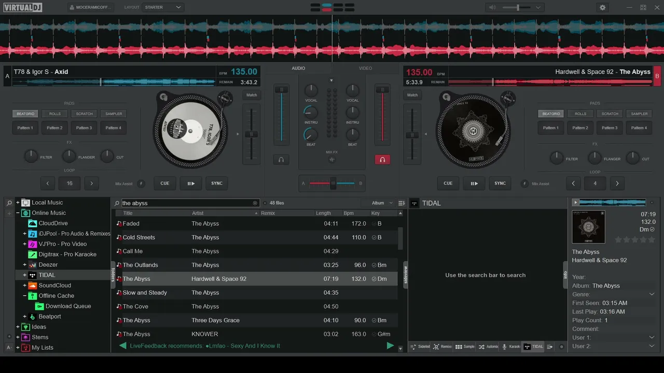Click the LiveFeedback next arrow
This screenshot has height=373, width=664.
[x=390, y=346]
